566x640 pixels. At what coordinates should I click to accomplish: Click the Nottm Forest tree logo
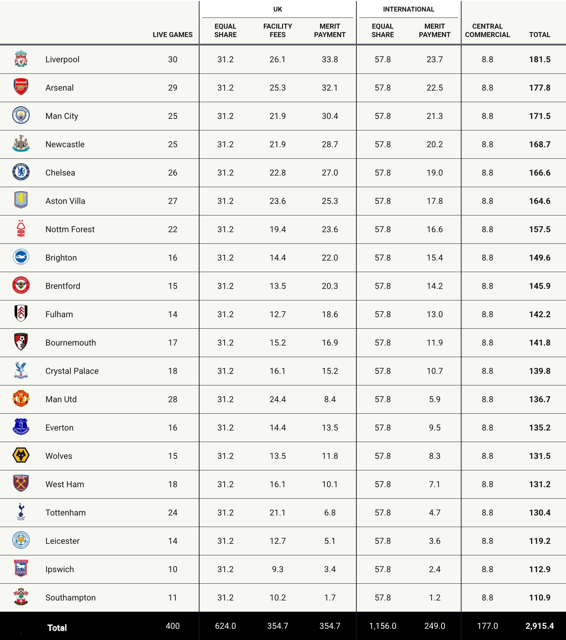(x=21, y=229)
